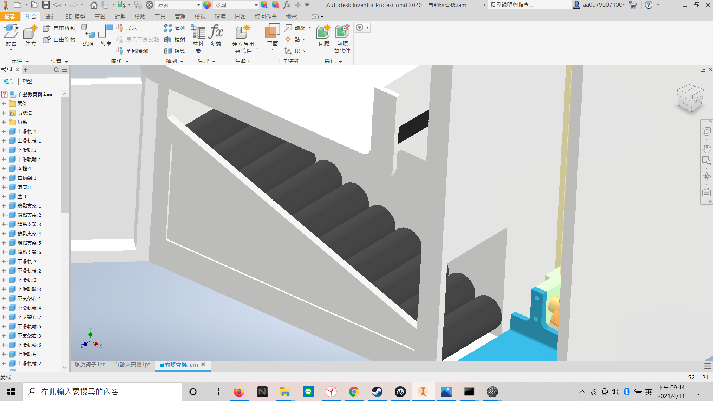713x401 pixels.
Task: Click the appearance color wheel swatch
Action: tap(207, 5)
